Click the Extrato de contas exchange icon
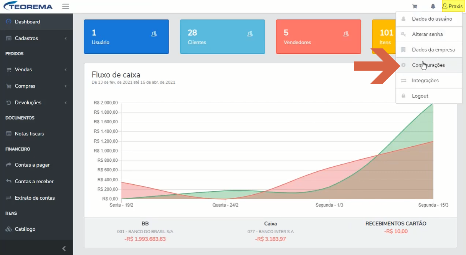 [8, 198]
